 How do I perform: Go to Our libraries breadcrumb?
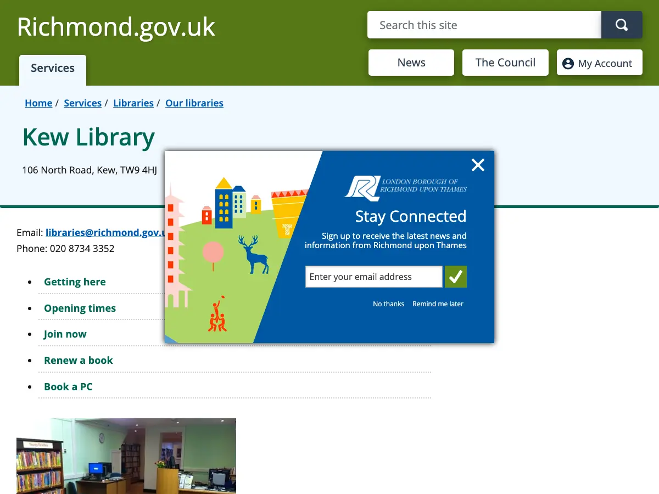click(194, 103)
